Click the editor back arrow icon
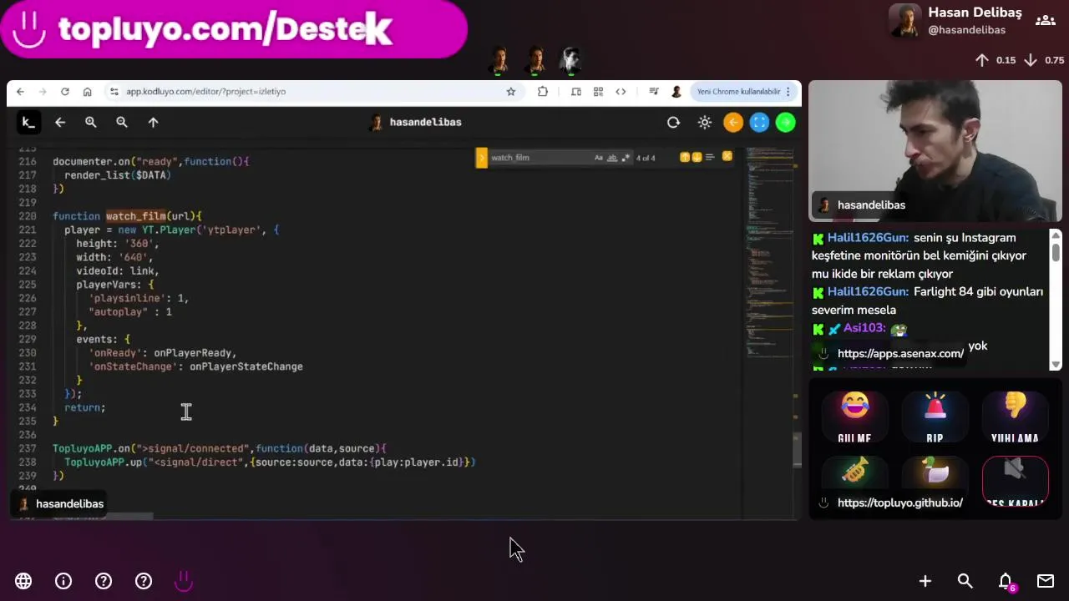 pyautogui.click(x=60, y=123)
